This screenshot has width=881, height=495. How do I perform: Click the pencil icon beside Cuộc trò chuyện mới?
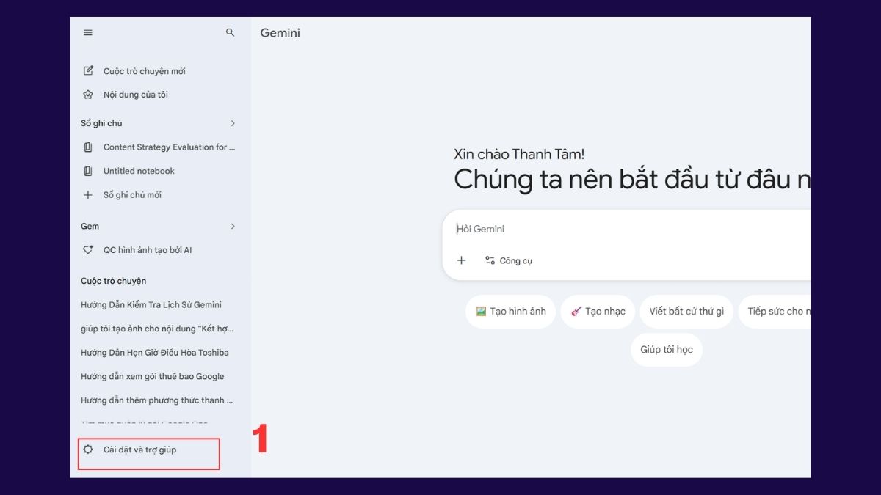pos(88,71)
